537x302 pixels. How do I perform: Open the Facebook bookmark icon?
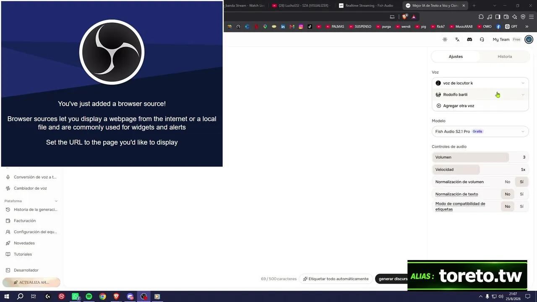pyautogui.click(x=498, y=26)
